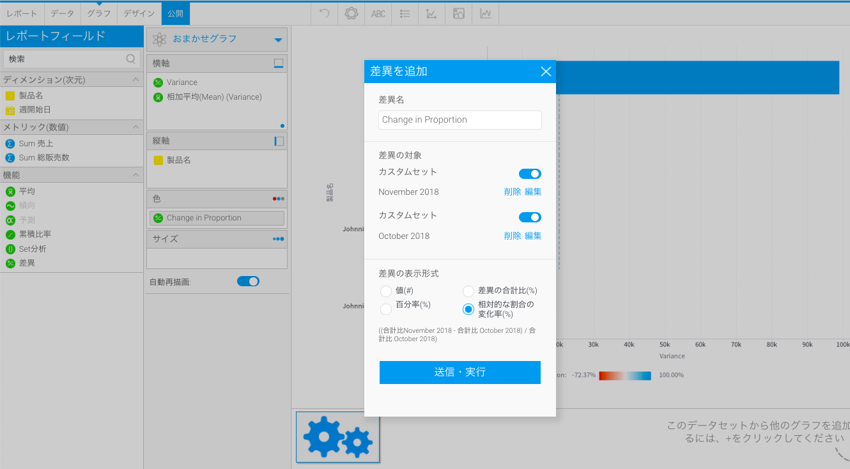The height and width of the screenshot is (469, 850).
Task: Toggle the November 2018 custom set switch
Action: coord(530,174)
